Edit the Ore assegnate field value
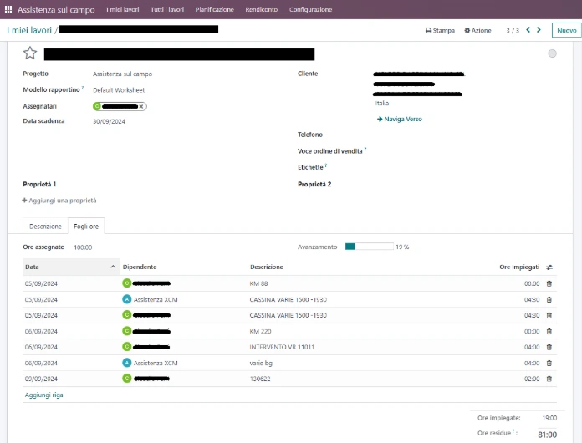This screenshot has width=582, height=443. pyautogui.click(x=83, y=247)
